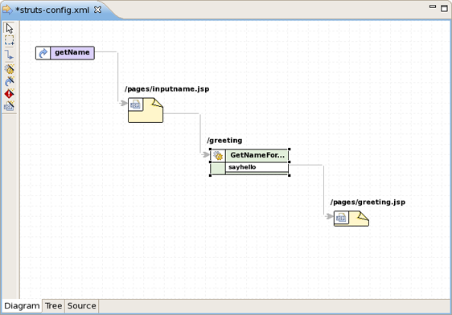Activate the Create Connection tool

9,55
